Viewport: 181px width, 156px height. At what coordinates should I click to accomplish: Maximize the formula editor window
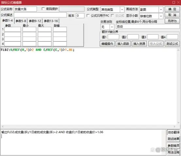pos(173,2)
